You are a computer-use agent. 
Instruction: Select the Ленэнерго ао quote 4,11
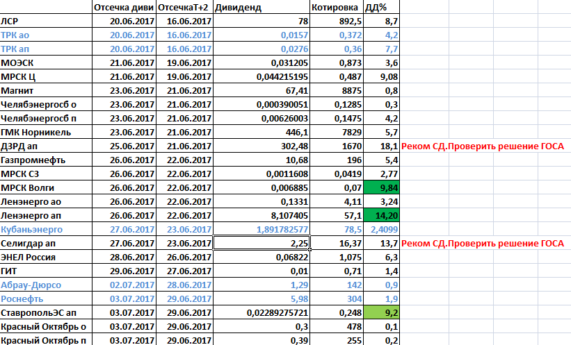[337, 202]
